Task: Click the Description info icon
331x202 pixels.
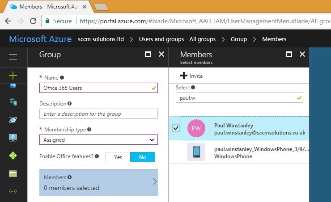Action: (x=69, y=104)
